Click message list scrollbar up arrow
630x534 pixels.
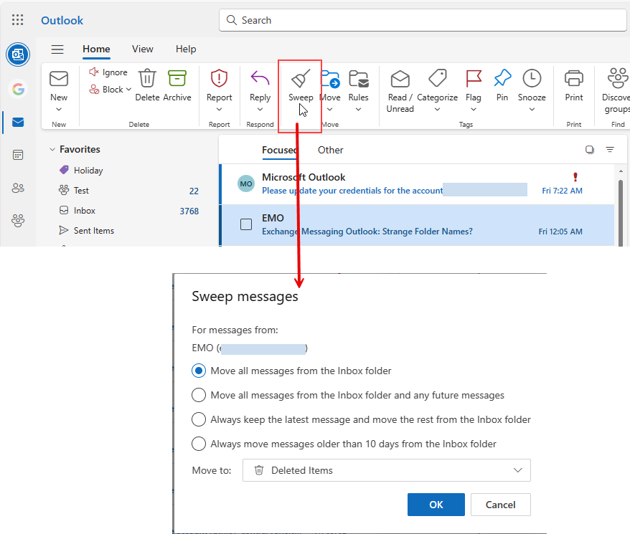(621, 171)
